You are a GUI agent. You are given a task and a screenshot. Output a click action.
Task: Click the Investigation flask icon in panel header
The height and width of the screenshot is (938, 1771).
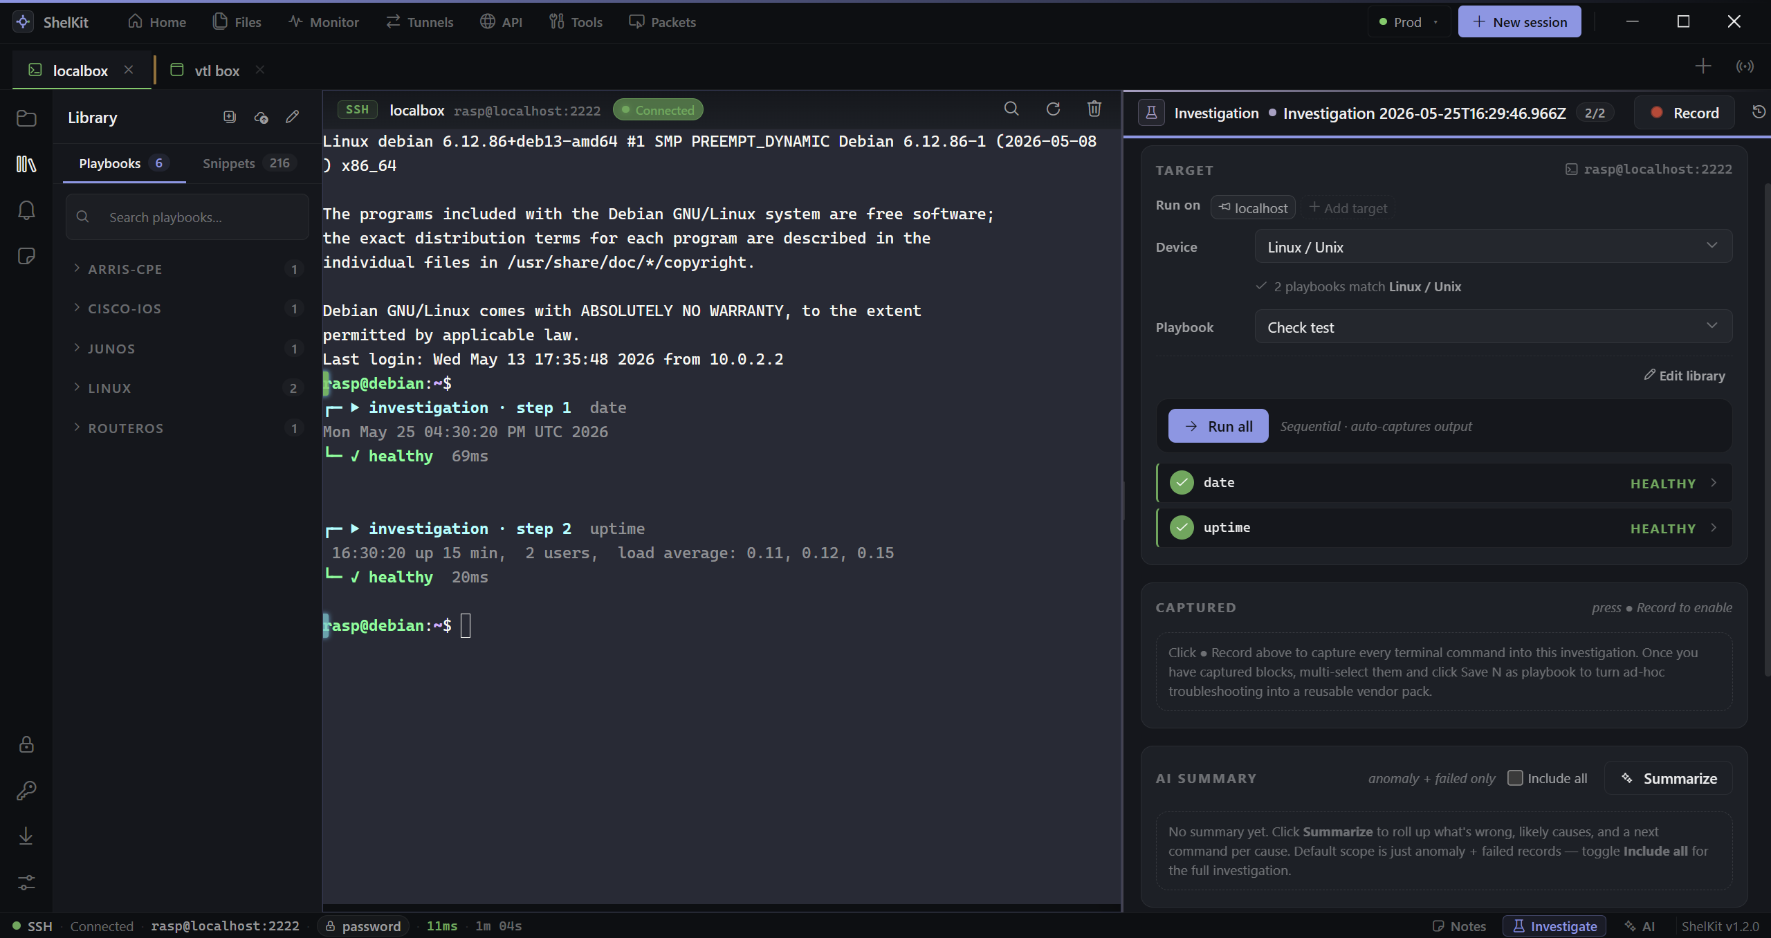(1152, 113)
